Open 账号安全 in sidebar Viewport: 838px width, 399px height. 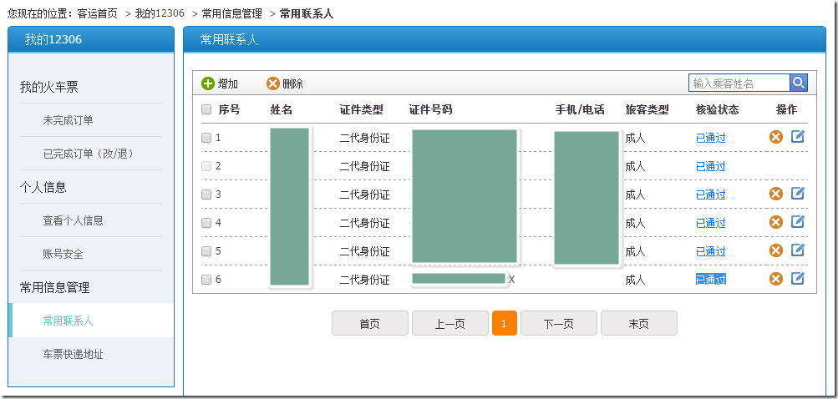[63, 255]
